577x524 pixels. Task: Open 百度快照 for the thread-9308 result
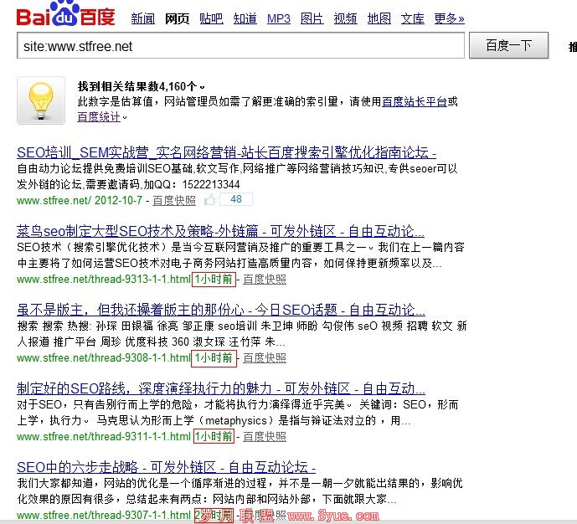[x=264, y=358]
